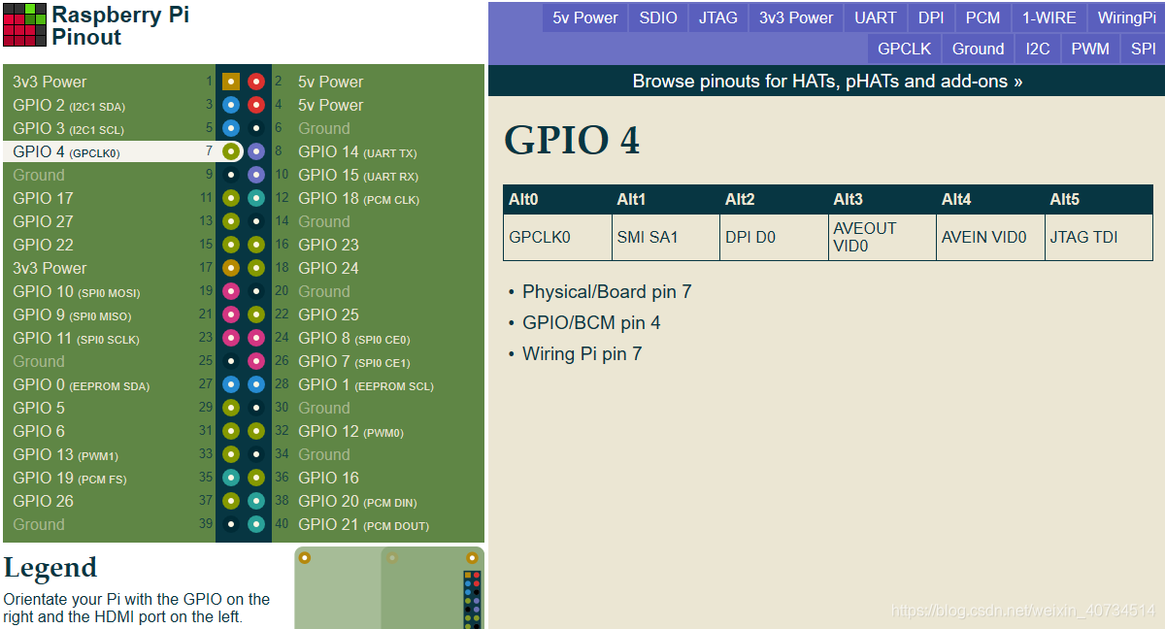Open the Ground pins tab
Screen dimensions: 1165x629
pos(978,49)
